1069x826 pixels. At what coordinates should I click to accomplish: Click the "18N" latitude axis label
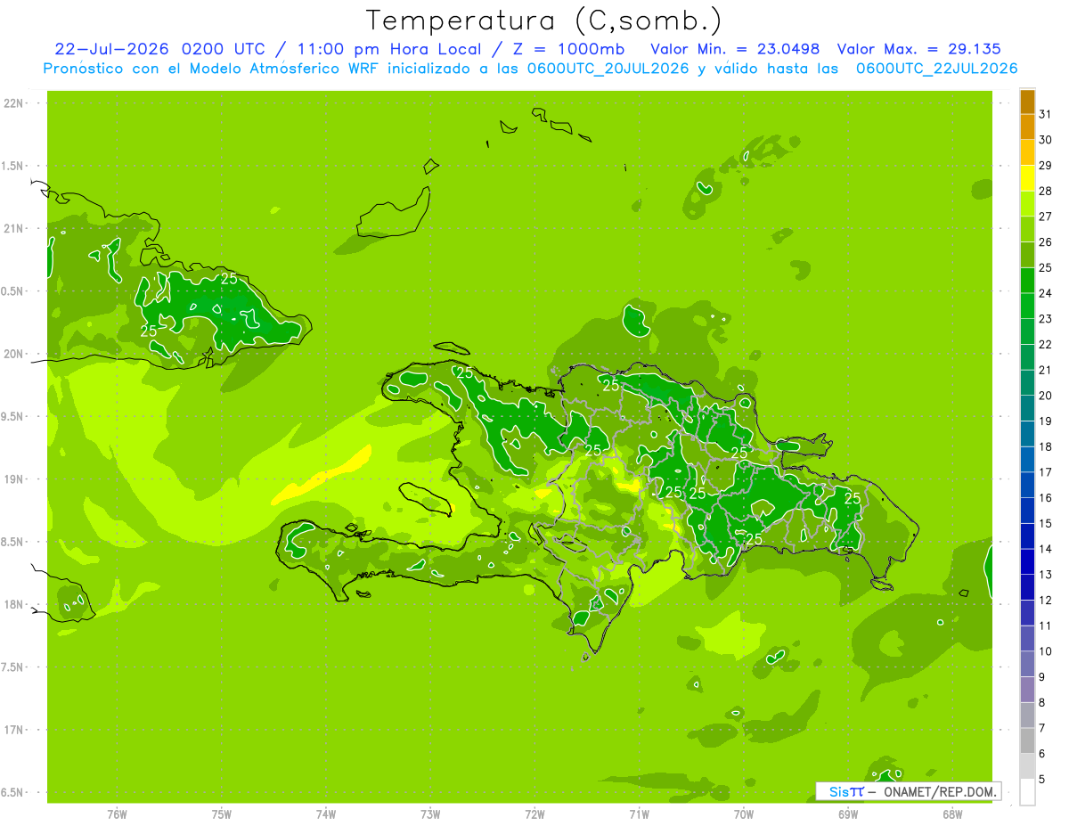click(14, 605)
